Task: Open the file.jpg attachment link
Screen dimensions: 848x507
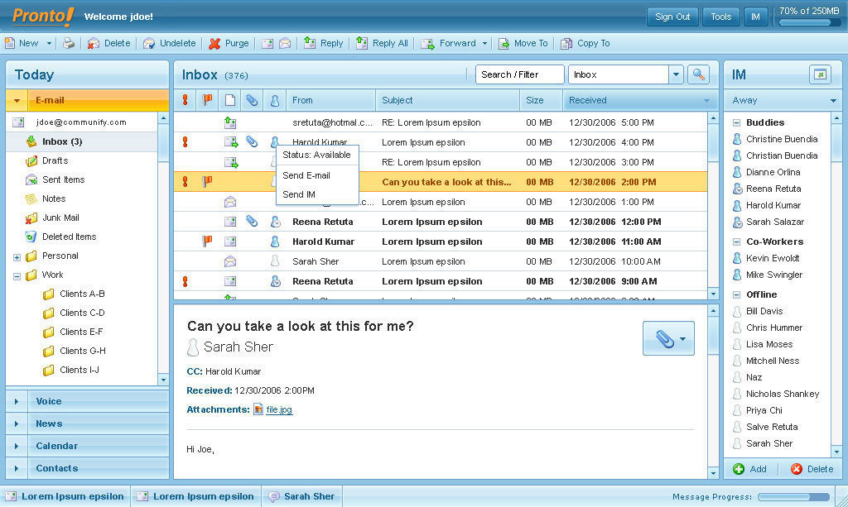Action: tap(278, 409)
